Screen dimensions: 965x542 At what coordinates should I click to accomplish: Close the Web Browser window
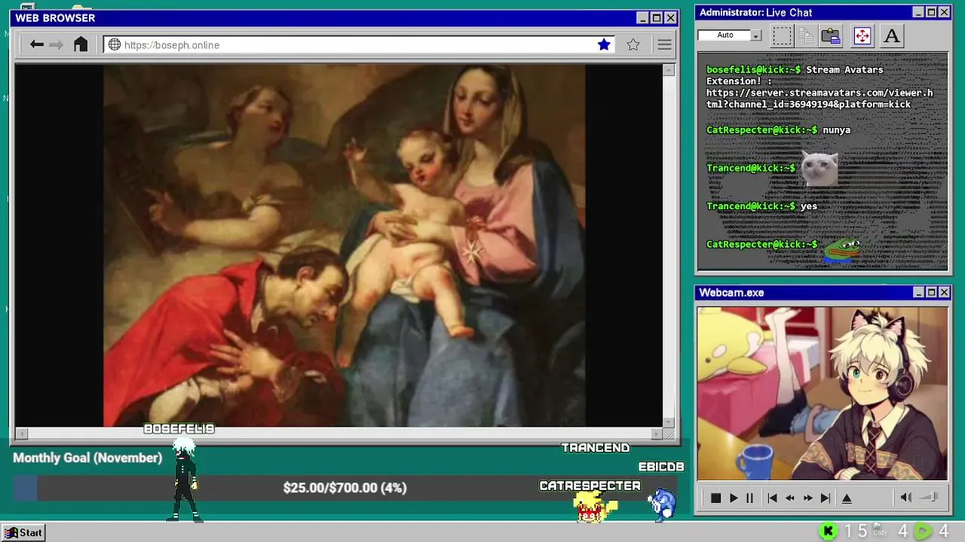click(x=670, y=18)
